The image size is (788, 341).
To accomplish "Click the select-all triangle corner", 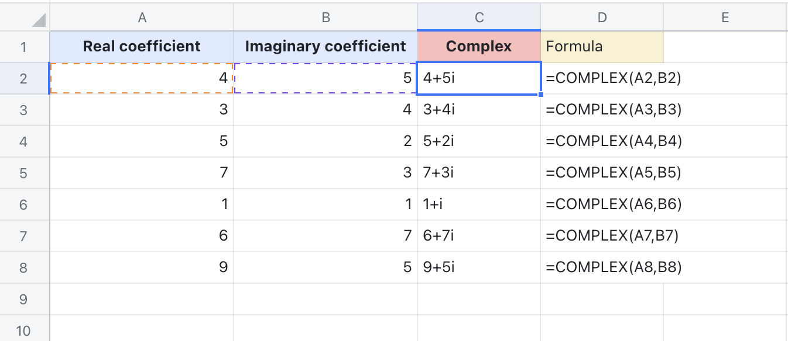I will (24, 17).
